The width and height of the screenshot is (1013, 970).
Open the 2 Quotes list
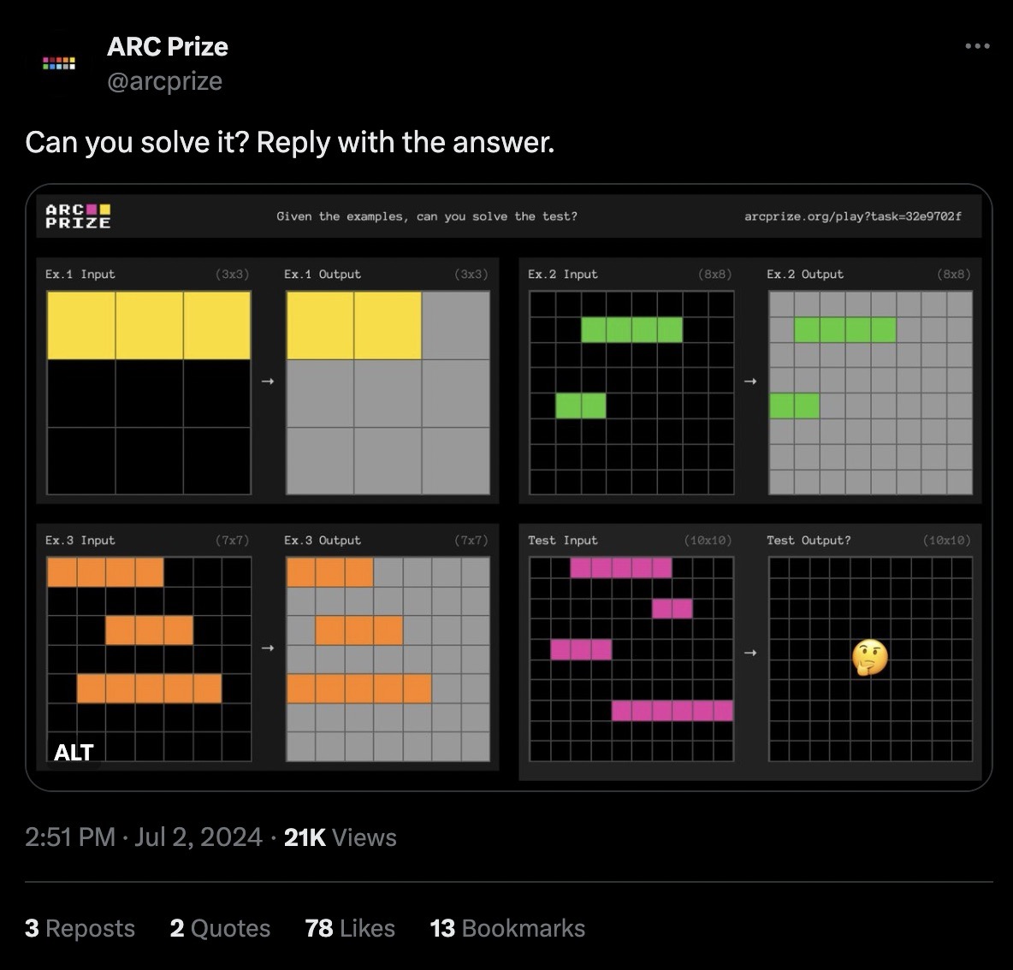220,928
